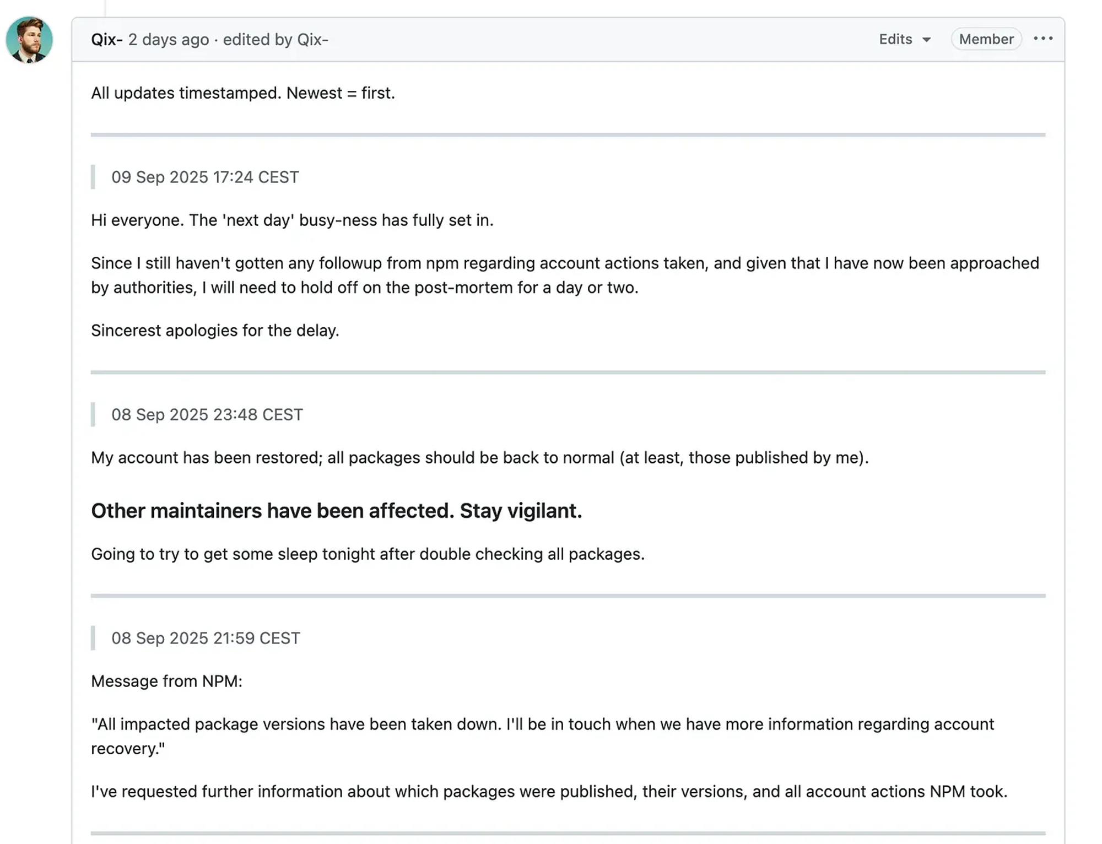Expand the Edits history dropdown

904,39
